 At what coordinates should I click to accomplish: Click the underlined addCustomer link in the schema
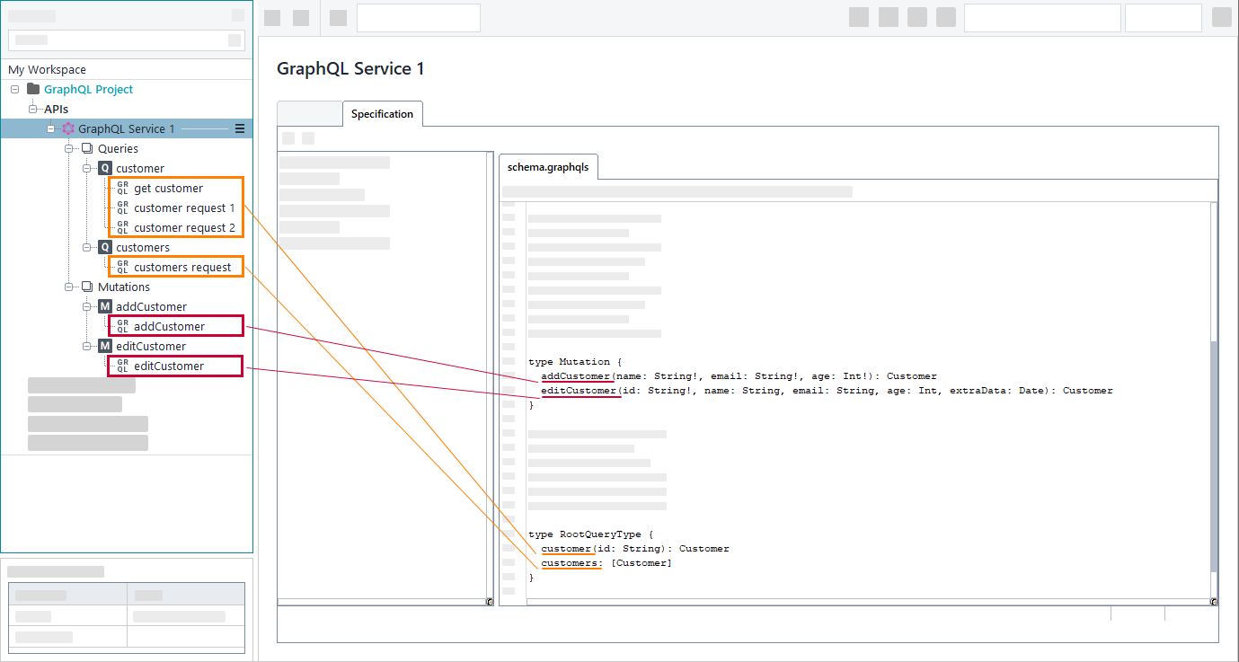coord(577,375)
